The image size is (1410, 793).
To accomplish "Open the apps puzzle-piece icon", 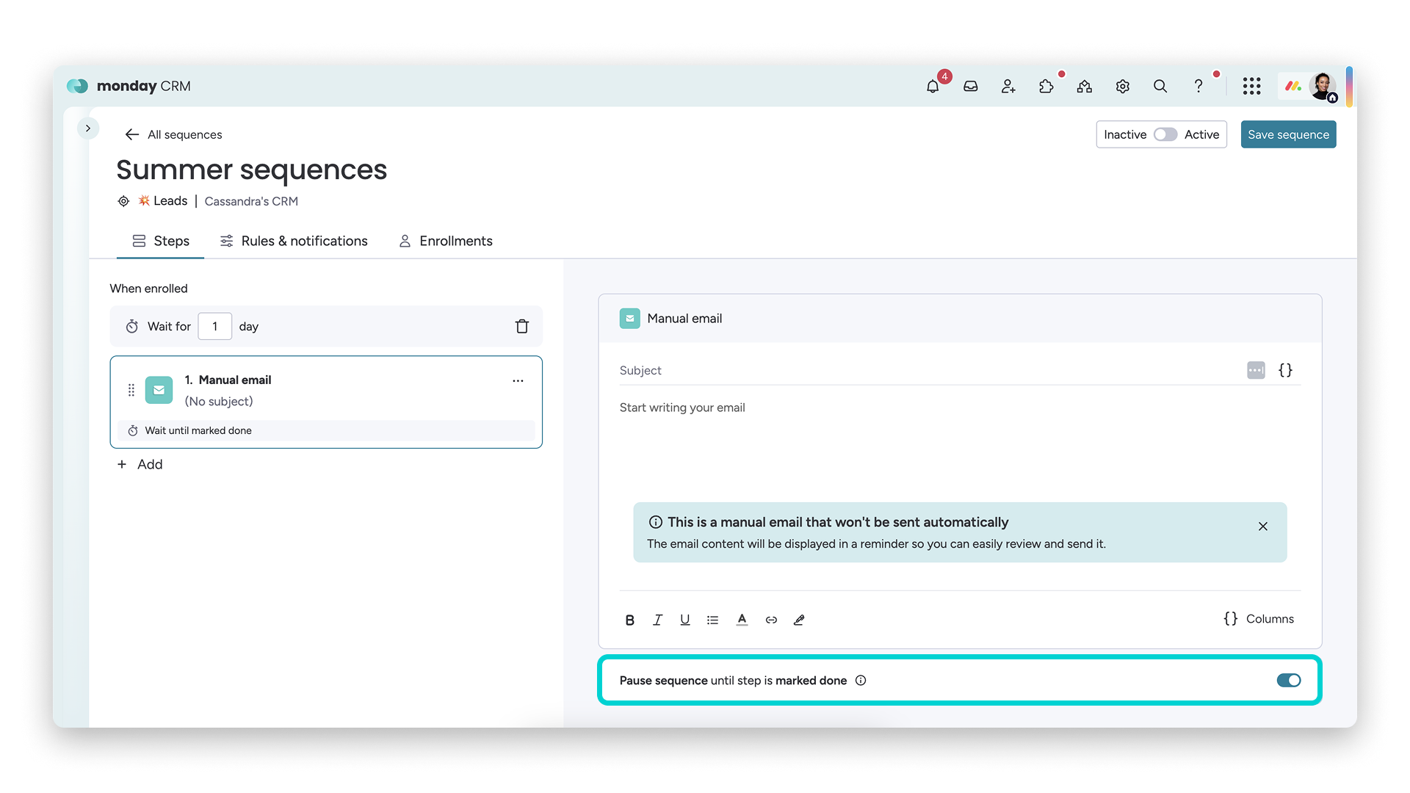I will click(1046, 87).
